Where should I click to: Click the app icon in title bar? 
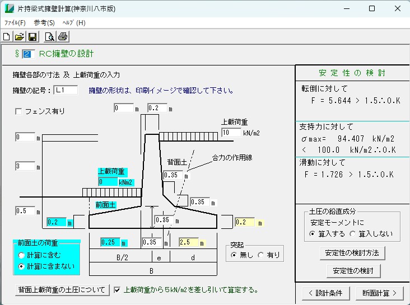click(10, 9)
